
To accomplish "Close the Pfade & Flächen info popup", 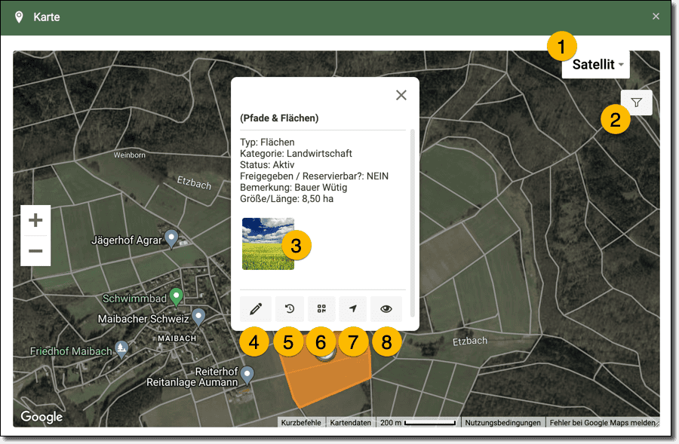I will (401, 95).
